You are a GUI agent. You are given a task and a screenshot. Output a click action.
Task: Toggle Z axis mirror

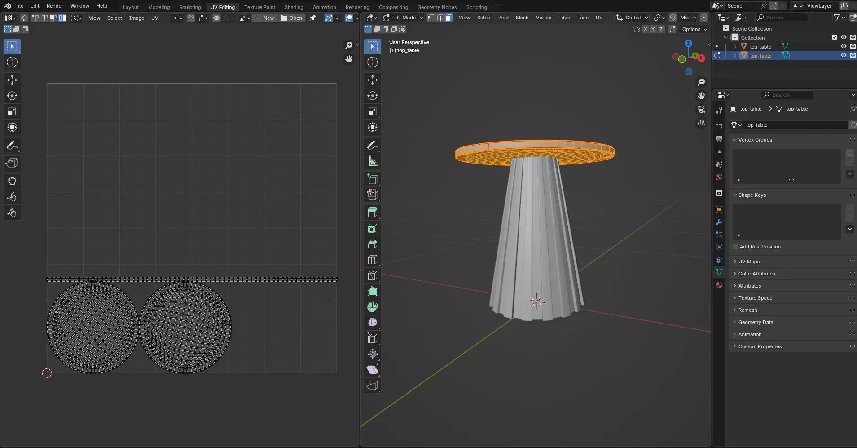point(661,29)
